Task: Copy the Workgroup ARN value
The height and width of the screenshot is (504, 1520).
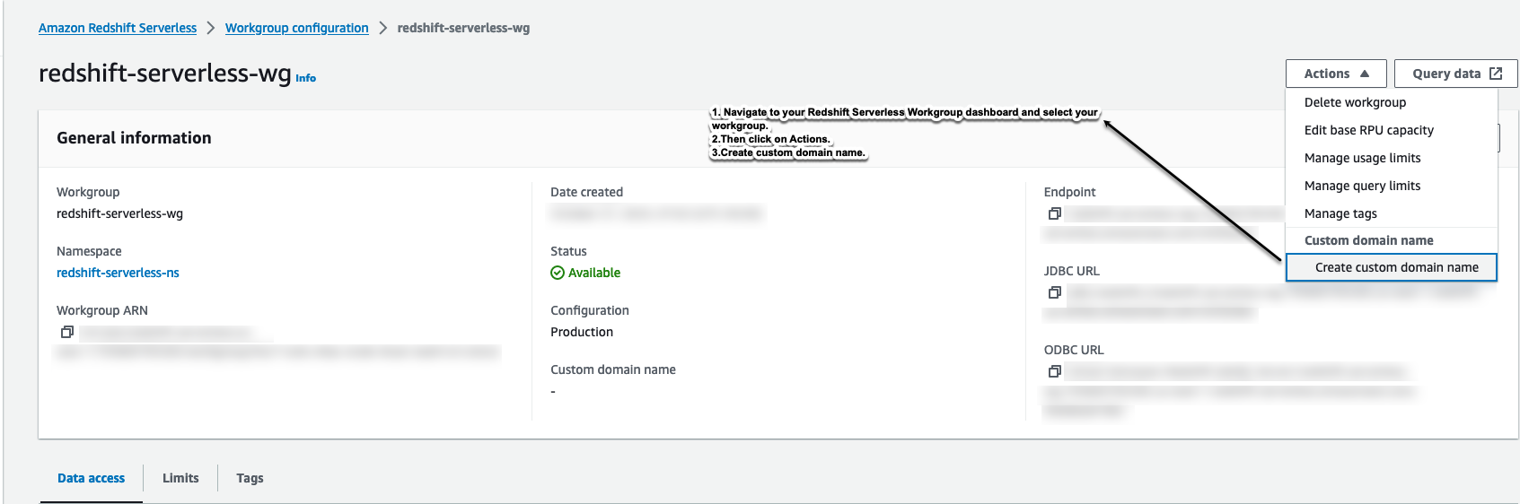Action: (66, 332)
